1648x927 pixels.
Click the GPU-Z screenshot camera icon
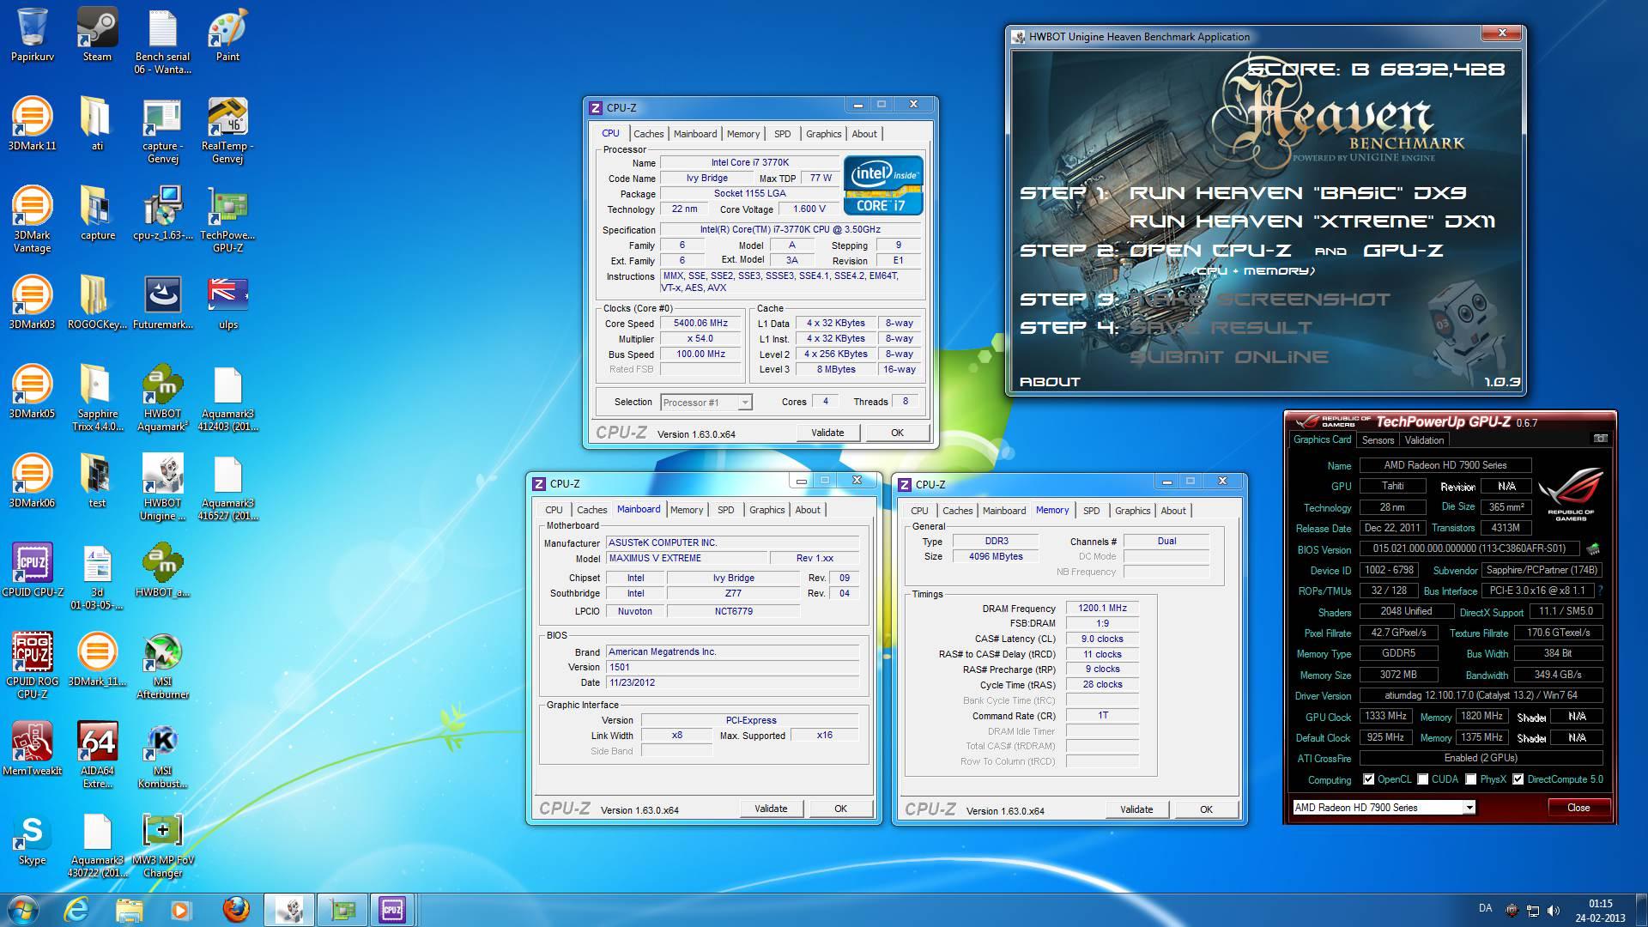pyautogui.click(x=1601, y=439)
